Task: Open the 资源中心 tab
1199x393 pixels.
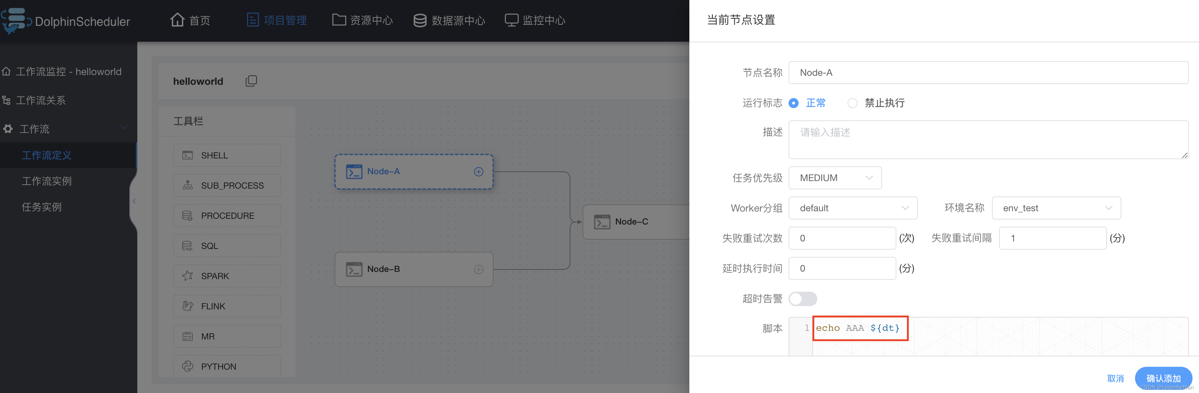Action: (x=362, y=20)
